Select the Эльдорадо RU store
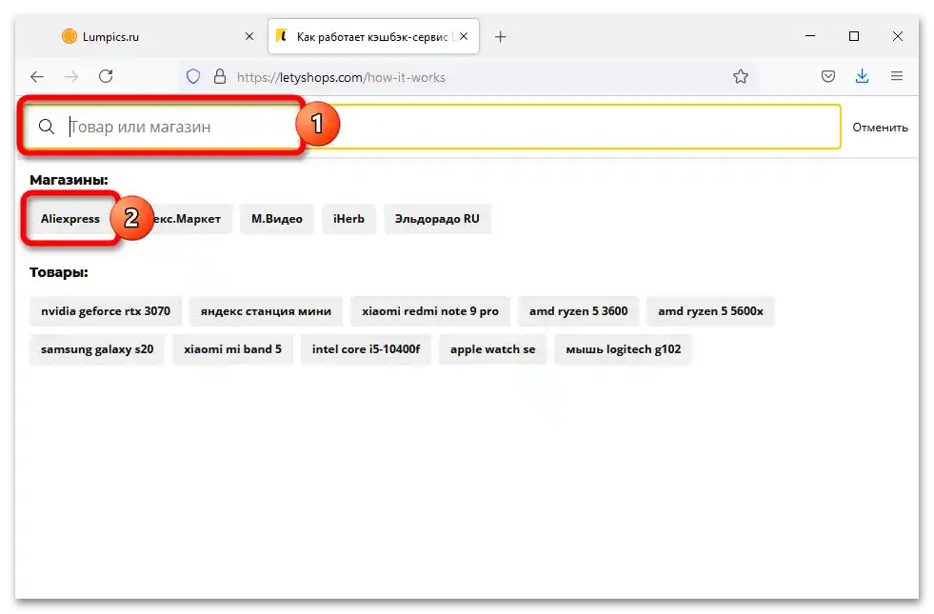The image size is (934, 614). [437, 219]
